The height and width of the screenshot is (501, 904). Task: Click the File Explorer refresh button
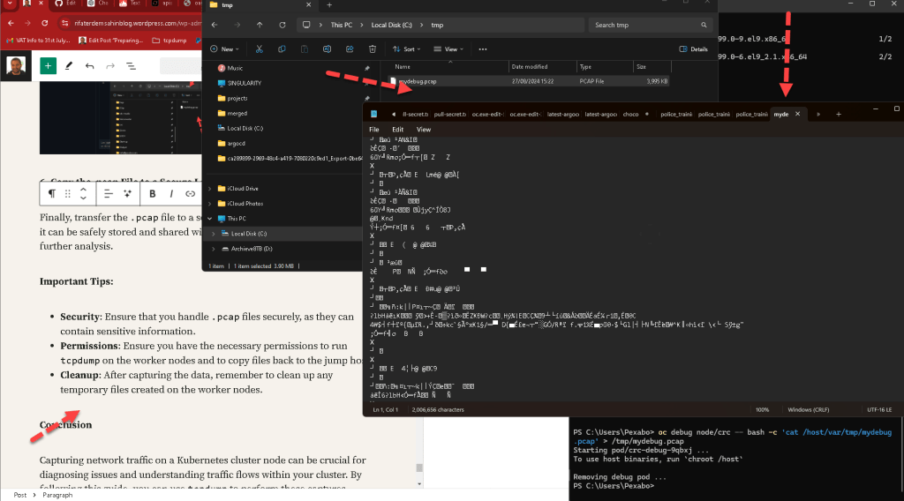[282, 25]
